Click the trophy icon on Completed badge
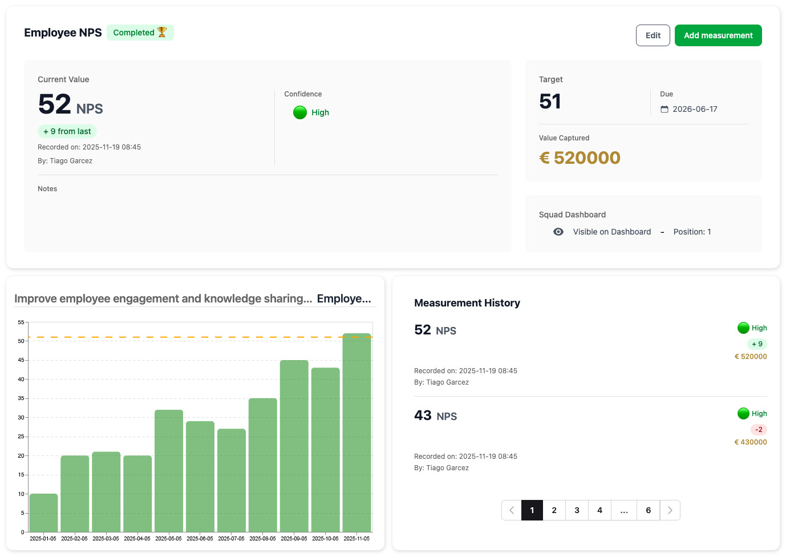The width and height of the screenshot is (786, 557). tap(162, 33)
